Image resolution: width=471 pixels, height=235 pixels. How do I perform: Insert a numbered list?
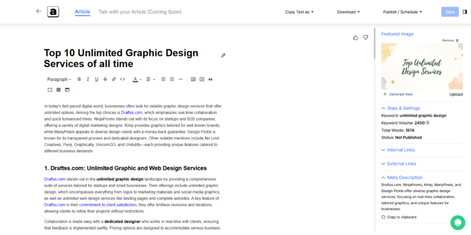[172, 79]
